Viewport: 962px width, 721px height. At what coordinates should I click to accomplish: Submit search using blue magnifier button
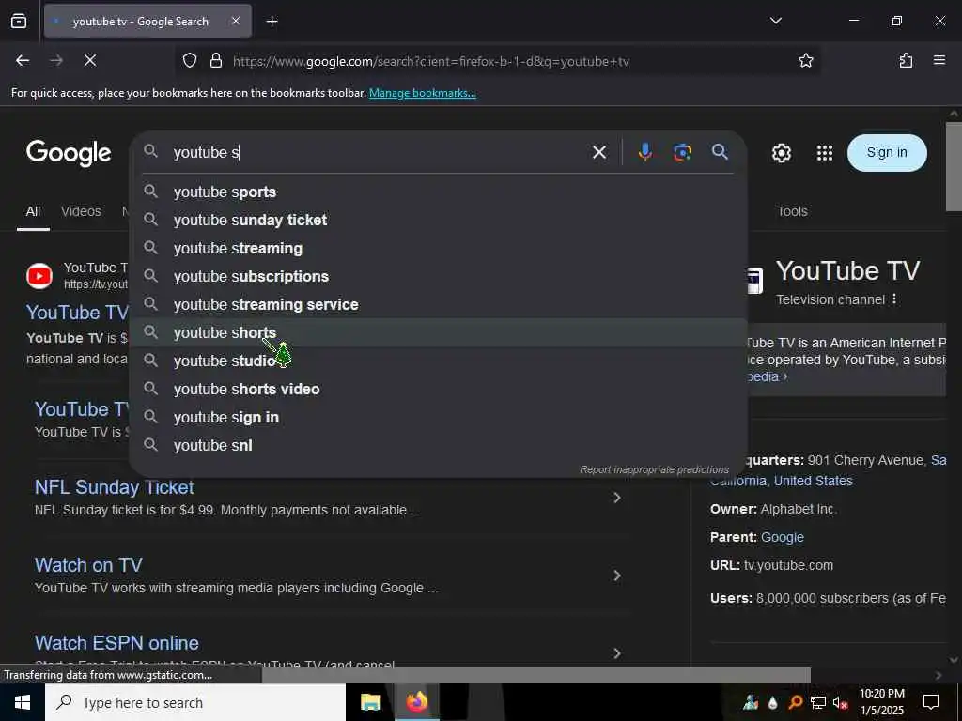pyautogui.click(x=721, y=151)
